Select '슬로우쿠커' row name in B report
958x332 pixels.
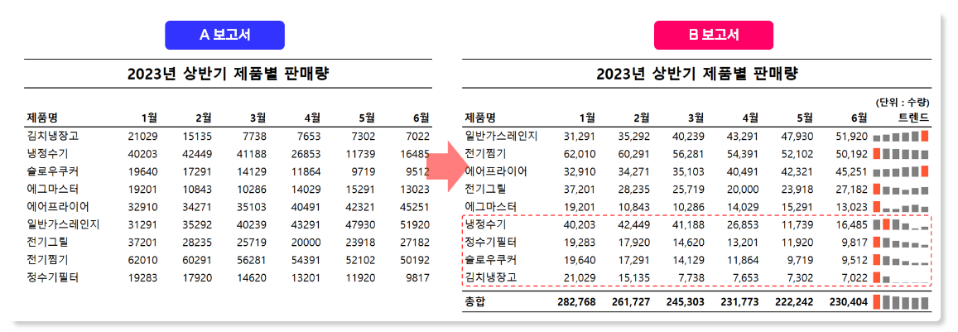491,260
